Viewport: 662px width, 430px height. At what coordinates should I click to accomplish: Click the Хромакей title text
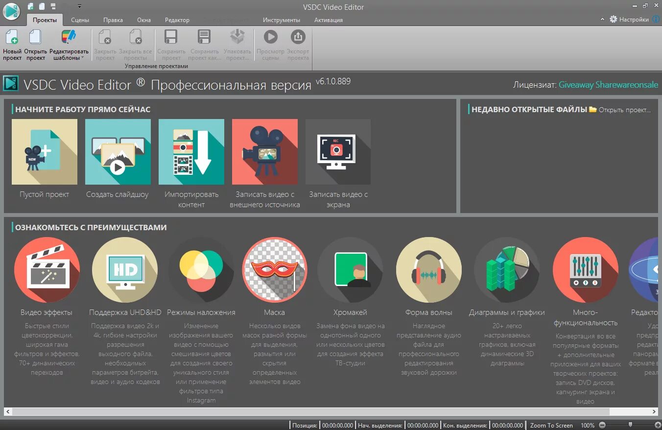pos(350,312)
